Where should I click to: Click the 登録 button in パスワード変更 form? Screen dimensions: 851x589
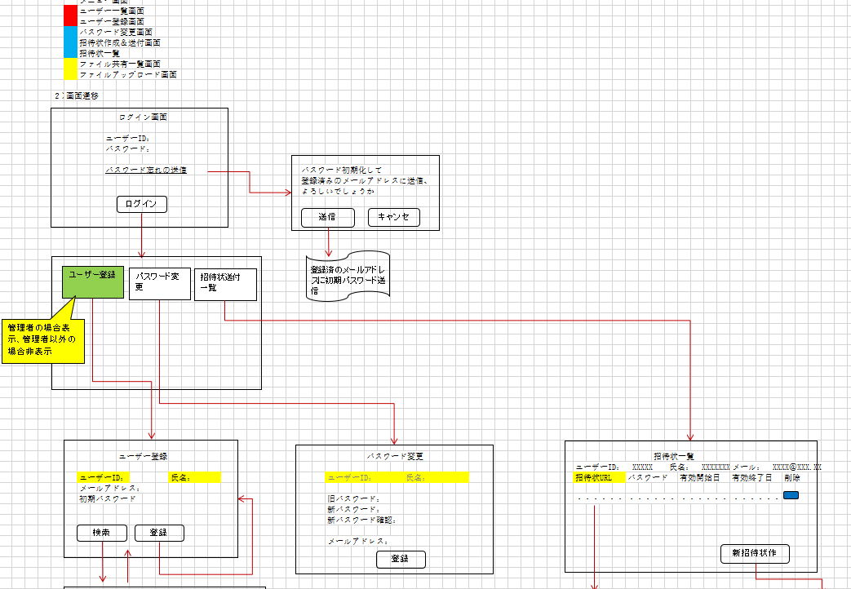pos(401,559)
